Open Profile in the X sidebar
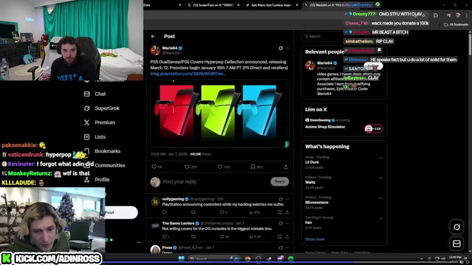 click(102, 180)
